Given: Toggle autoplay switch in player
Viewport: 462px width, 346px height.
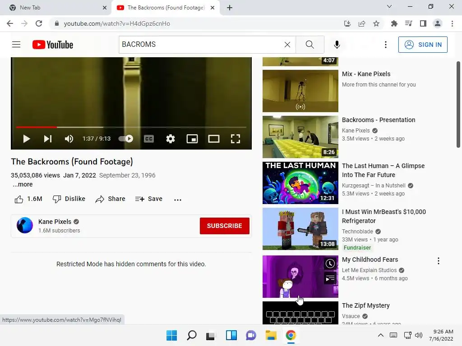Looking at the screenshot, I should click(125, 139).
